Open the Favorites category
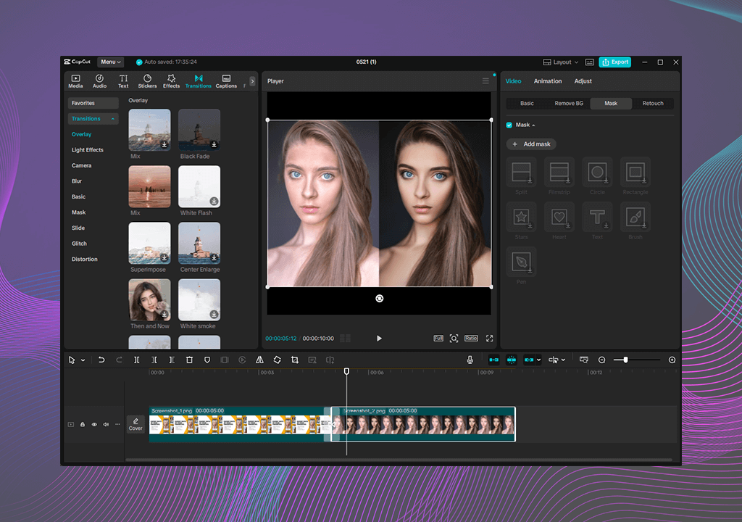Viewport: 742px width, 522px height. coord(93,103)
